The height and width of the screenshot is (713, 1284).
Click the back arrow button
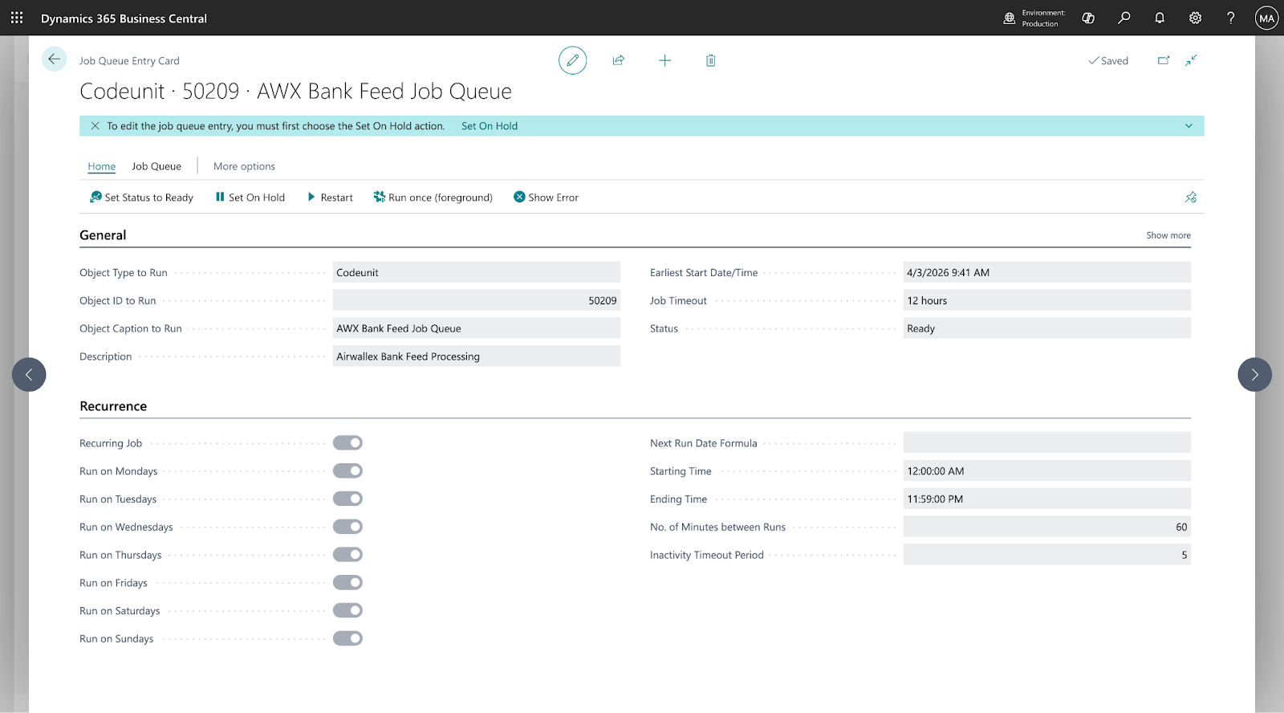coord(54,59)
